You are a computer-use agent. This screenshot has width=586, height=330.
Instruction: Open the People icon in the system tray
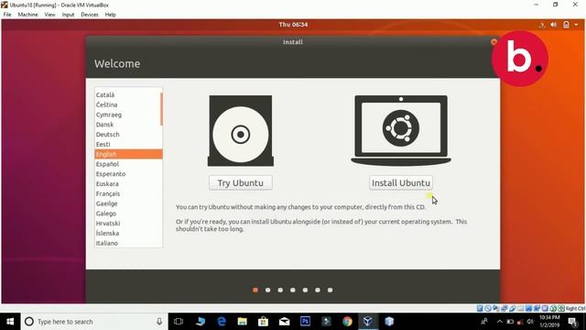(x=484, y=322)
